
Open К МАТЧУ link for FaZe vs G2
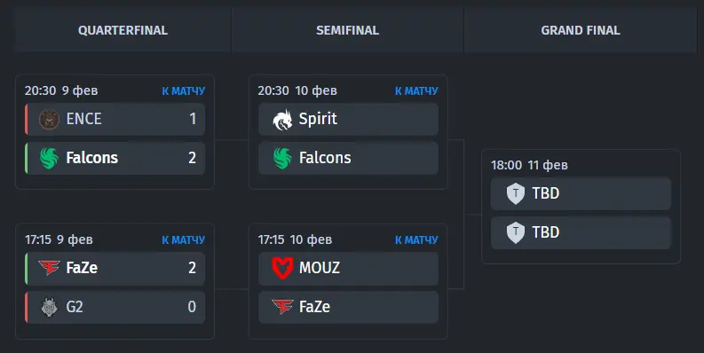183,240
